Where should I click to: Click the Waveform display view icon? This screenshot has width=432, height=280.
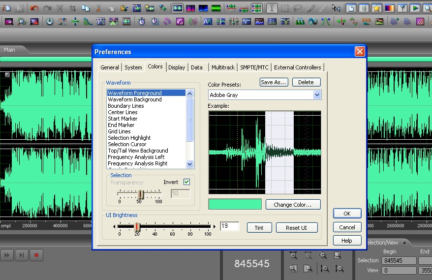click(178, 8)
